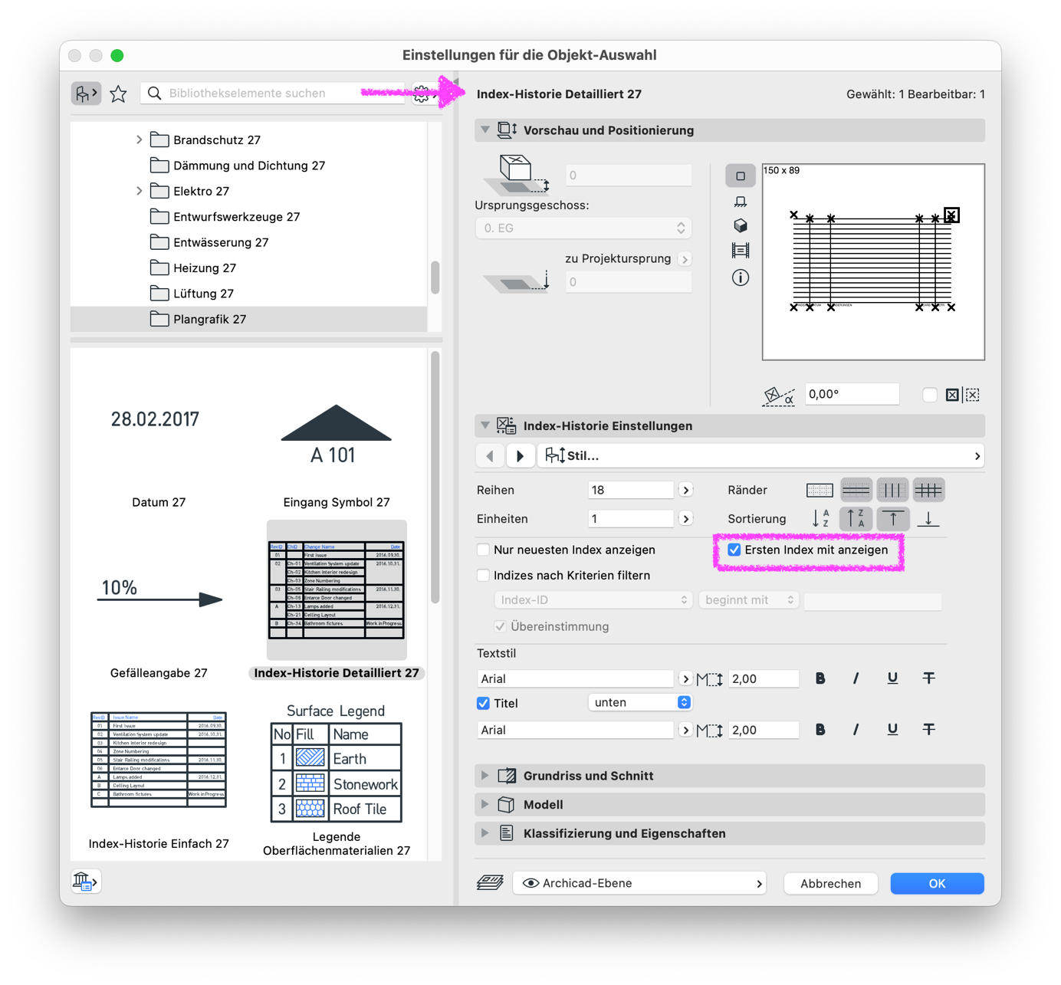The width and height of the screenshot is (1061, 985).
Task: Click the rotation angle field 0,00°
Action: [852, 394]
